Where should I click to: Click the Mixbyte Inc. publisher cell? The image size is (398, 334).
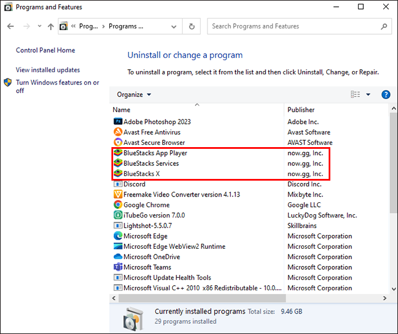[305, 194]
